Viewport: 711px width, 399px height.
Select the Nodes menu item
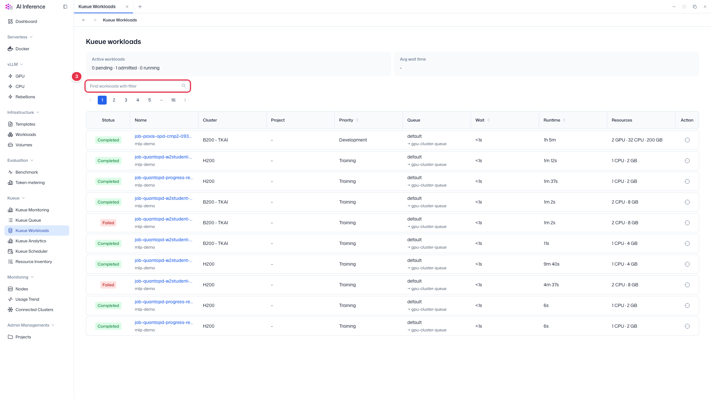point(37,289)
